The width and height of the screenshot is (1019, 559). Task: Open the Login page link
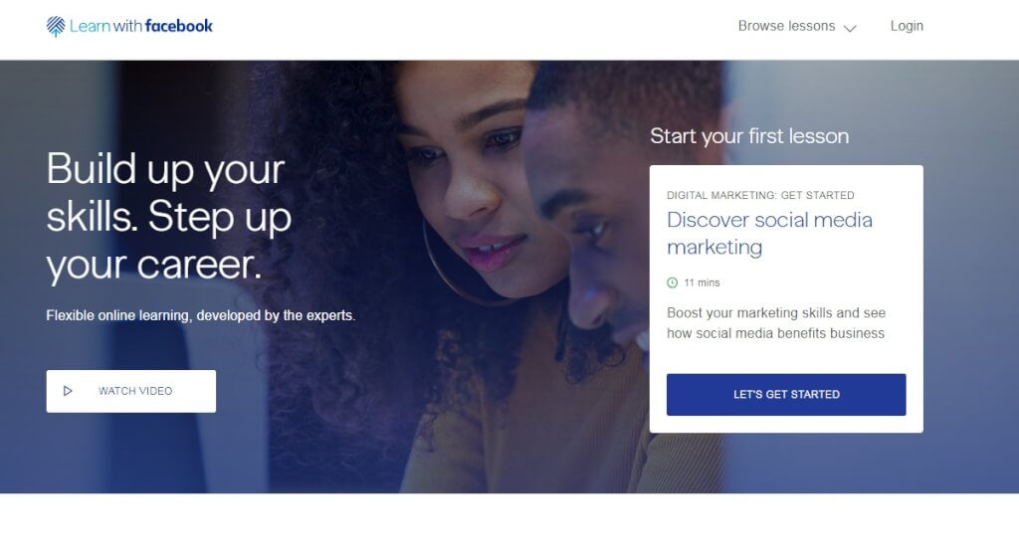tap(907, 26)
